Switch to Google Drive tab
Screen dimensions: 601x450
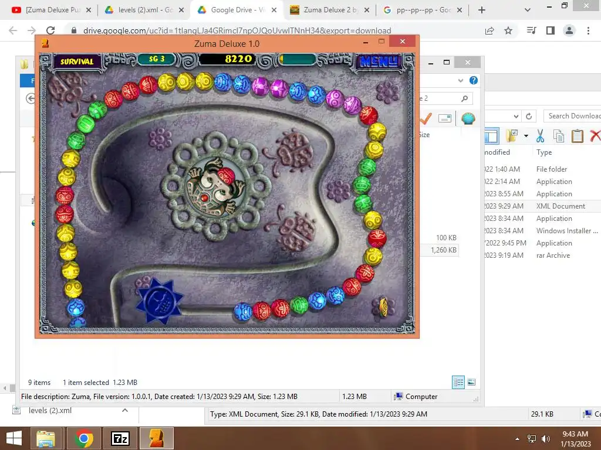click(x=237, y=10)
